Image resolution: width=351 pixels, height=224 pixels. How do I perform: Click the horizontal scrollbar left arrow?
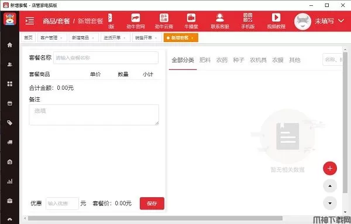tap(25, 218)
